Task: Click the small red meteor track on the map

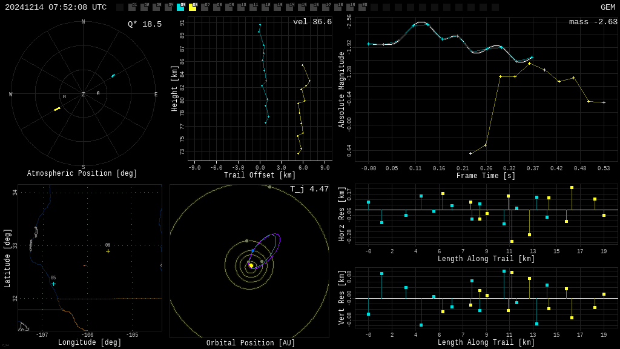Action: coord(85,265)
